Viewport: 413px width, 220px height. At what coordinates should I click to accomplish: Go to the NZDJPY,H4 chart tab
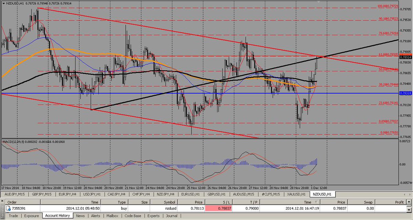[x=166, y=194]
